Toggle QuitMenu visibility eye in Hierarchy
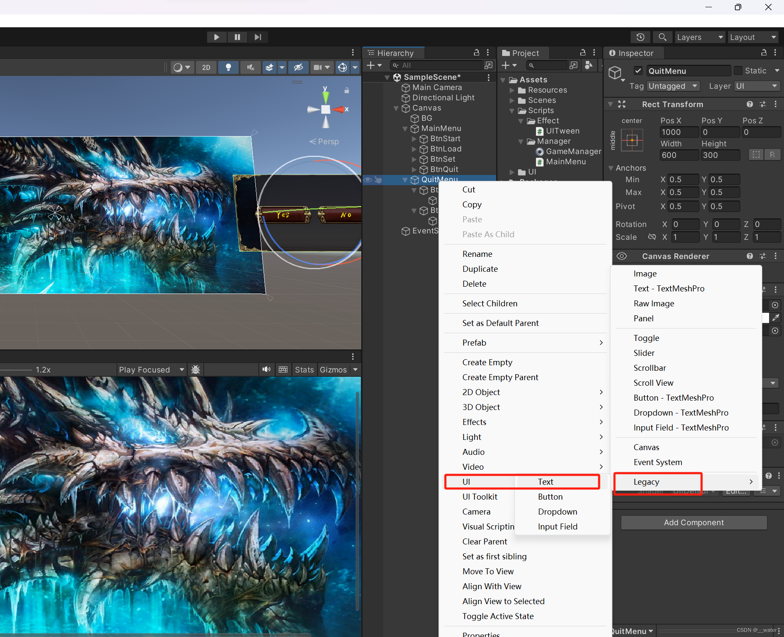This screenshot has height=637, width=784. click(367, 180)
